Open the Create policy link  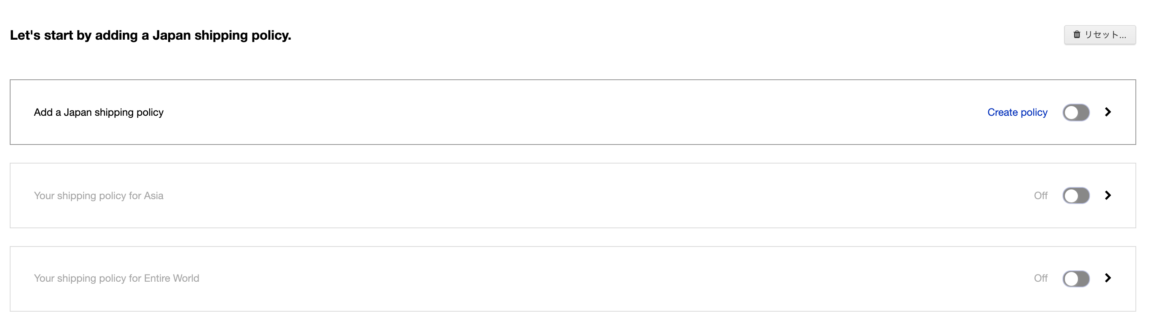point(1017,113)
